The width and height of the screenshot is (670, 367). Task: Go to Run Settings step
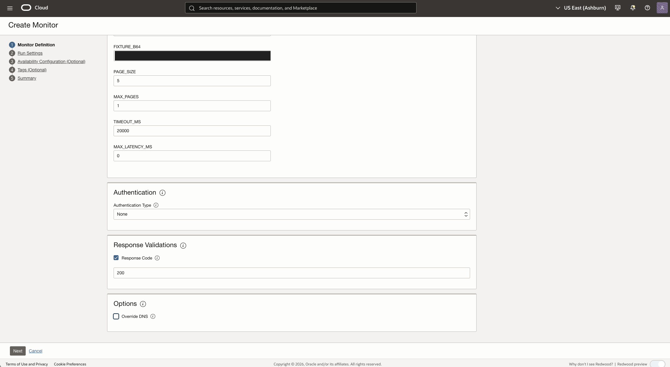tap(30, 53)
